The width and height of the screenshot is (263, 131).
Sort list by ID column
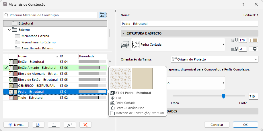click(69, 57)
